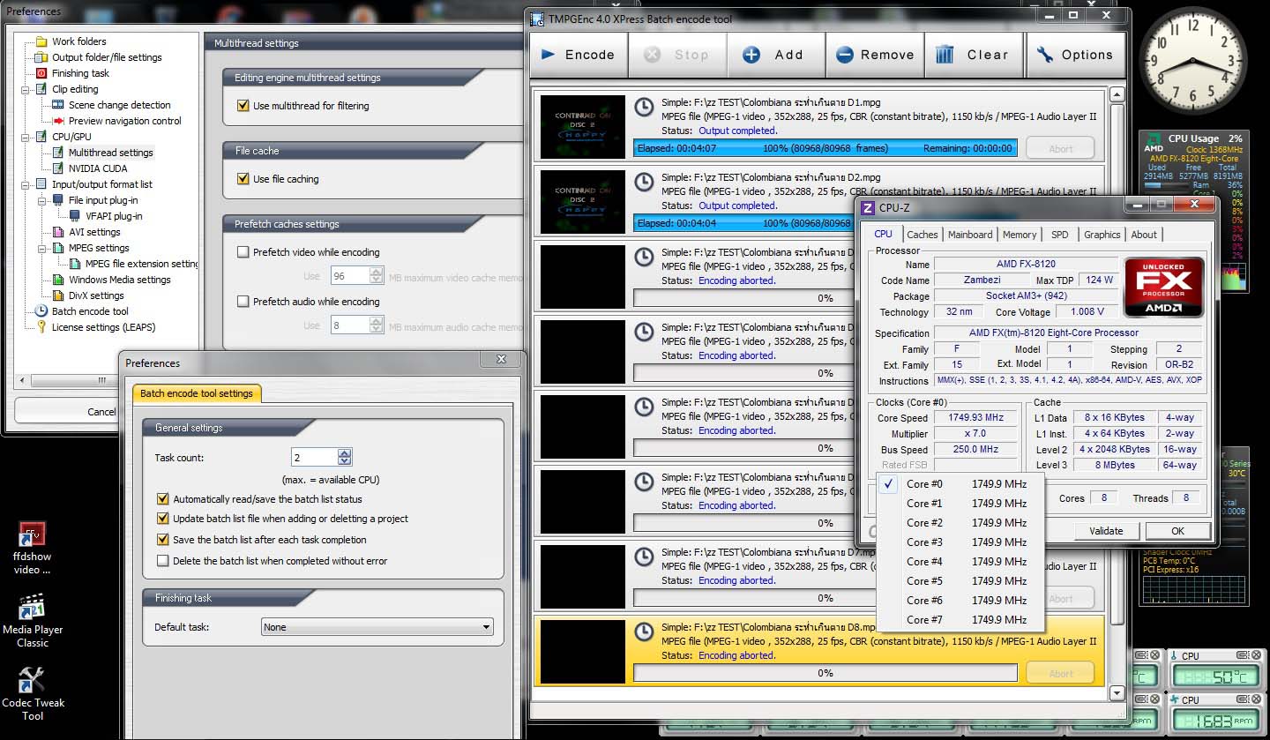Viewport: 1270px width, 740px height.
Task: Open the SPD tab in CPU-Z
Action: coord(1060,235)
